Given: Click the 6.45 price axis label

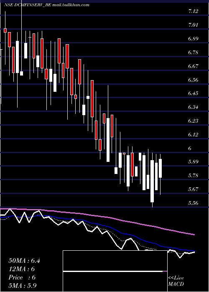Looking at the screenshot, I should click(x=193, y=93).
